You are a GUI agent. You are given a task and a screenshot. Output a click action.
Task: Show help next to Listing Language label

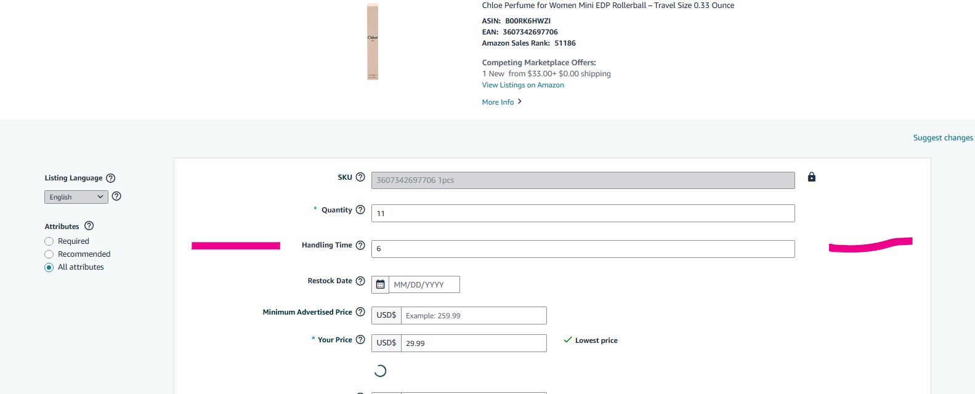click(111, 179)
